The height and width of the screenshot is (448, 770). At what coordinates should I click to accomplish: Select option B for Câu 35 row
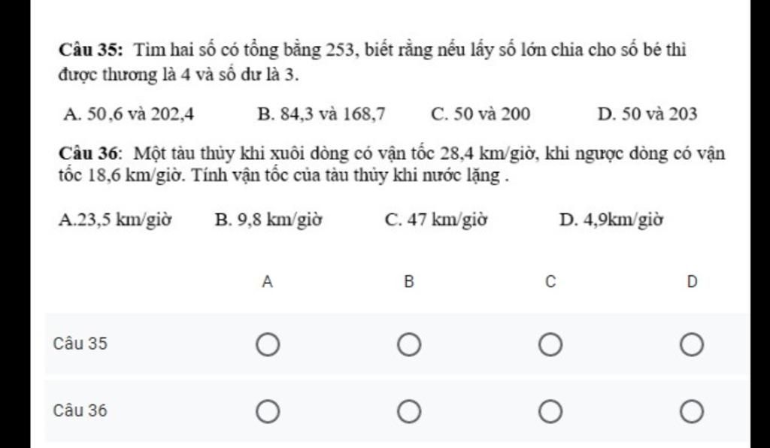pos(408,345)
